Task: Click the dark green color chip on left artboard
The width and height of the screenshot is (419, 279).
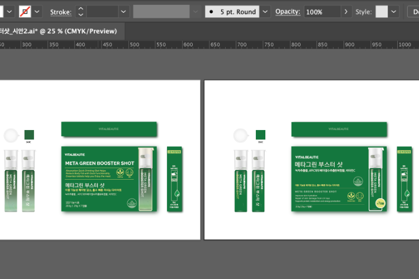Action: click(x=29, y=134)
